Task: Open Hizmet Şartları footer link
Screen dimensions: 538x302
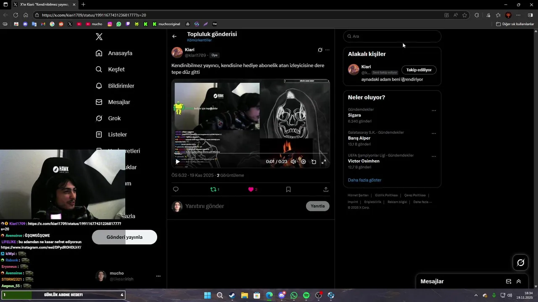Action: (x=358, y=195)
